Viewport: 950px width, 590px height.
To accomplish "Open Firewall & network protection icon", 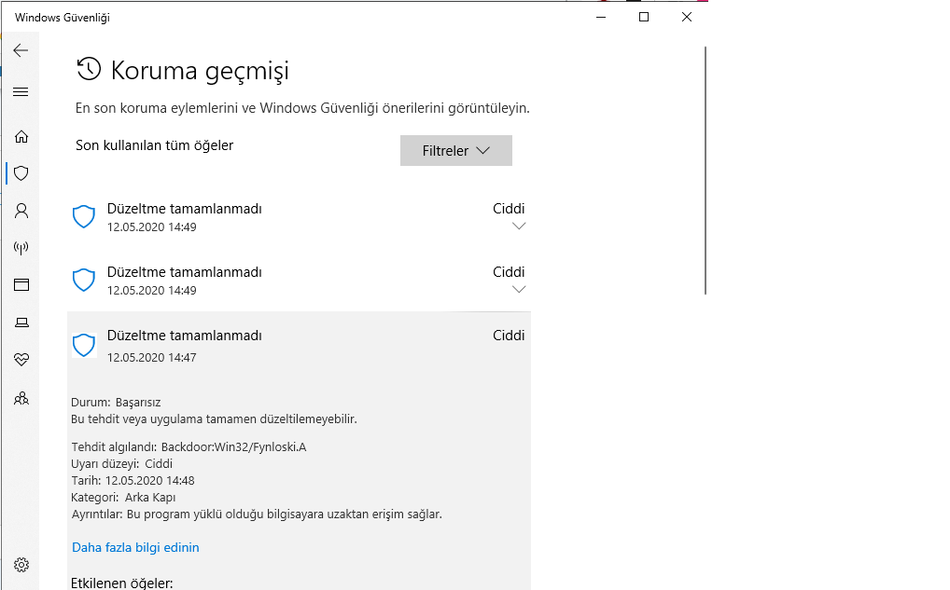I will click(x=21, y=248).
